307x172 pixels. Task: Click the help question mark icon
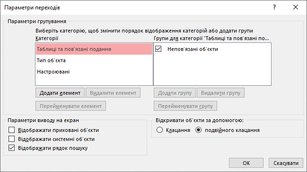274,8
